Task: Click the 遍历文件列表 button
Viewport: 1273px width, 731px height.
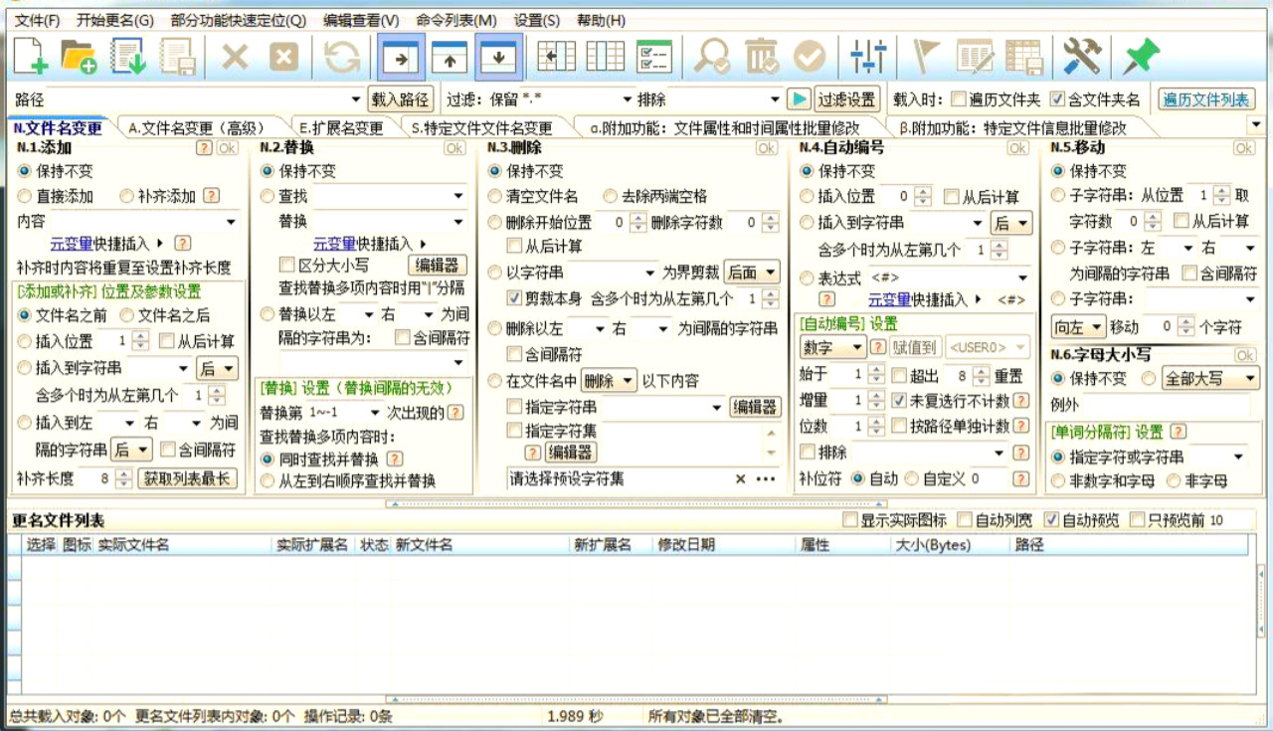Action: click(x=1206, y=99)
